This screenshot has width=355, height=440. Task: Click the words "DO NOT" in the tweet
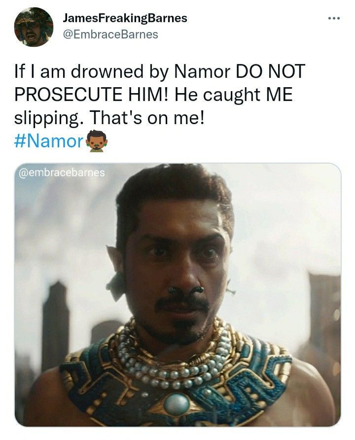coord(270,71)
